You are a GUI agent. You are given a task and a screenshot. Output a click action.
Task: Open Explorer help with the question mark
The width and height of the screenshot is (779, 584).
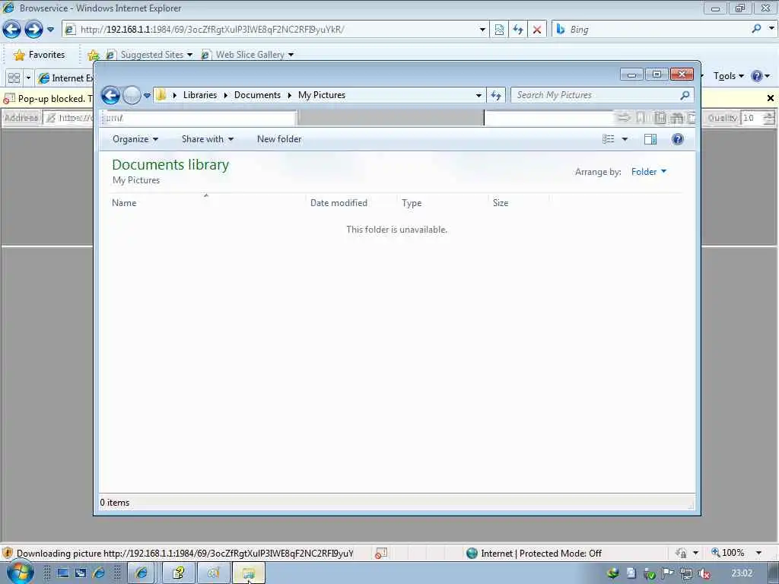pyautogui.click(x=678, y=139)
